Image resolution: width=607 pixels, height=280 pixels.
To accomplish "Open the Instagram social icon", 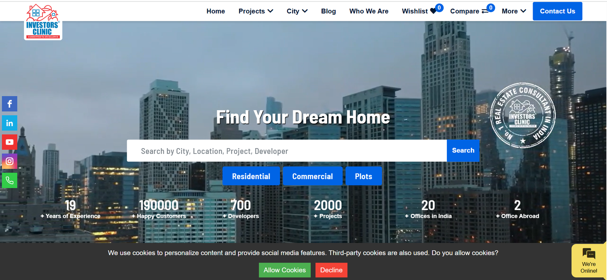I will click(x=9, y=161).
